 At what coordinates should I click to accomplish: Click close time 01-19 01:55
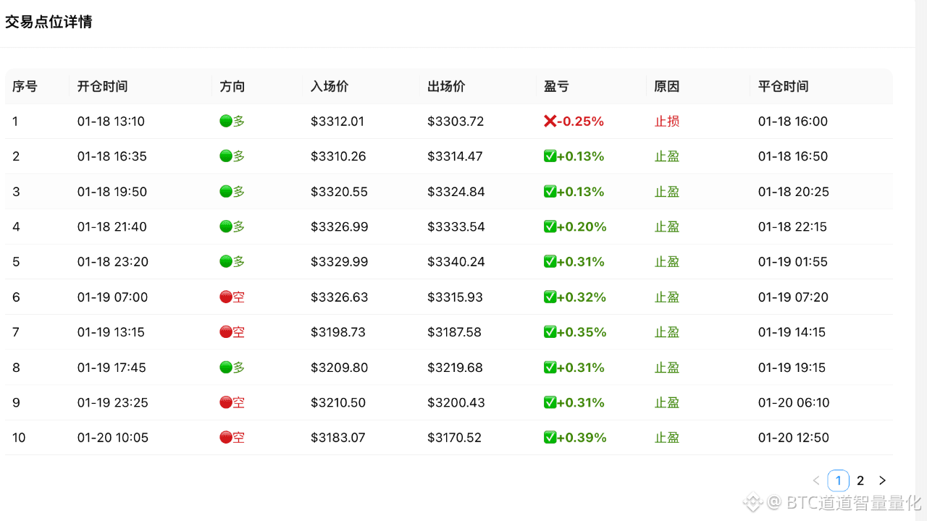[x=793, y=262]
